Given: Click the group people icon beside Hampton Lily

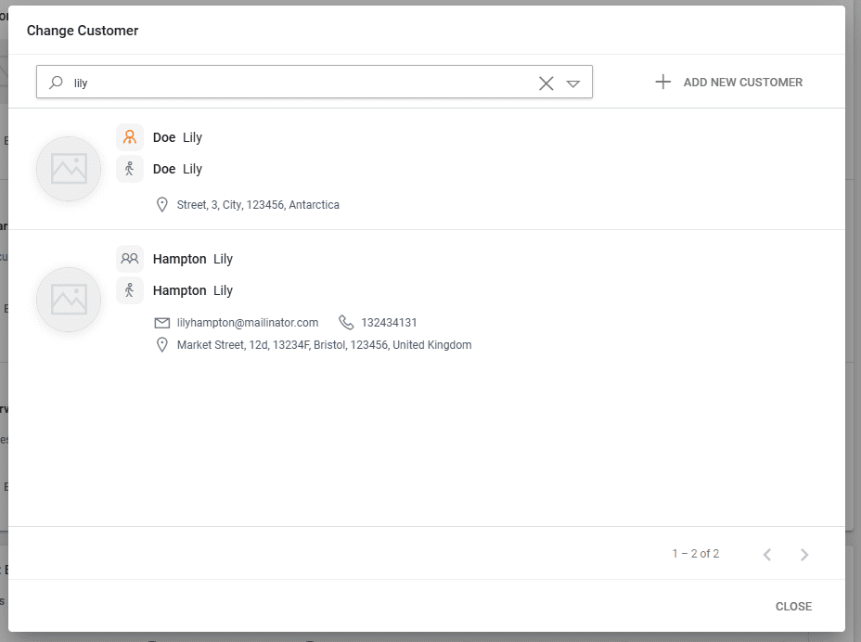Looking at the screenshot, I should tap(130, 259).
